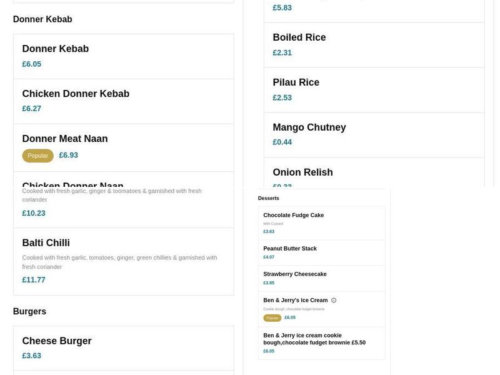Click the Burgers section heading
The image size is (500, 375).
29,311
